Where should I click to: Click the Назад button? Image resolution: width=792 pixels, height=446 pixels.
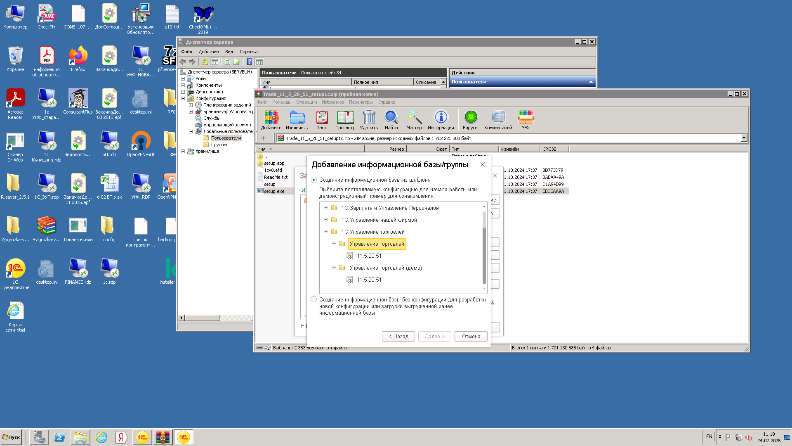(x=398, y=336)
